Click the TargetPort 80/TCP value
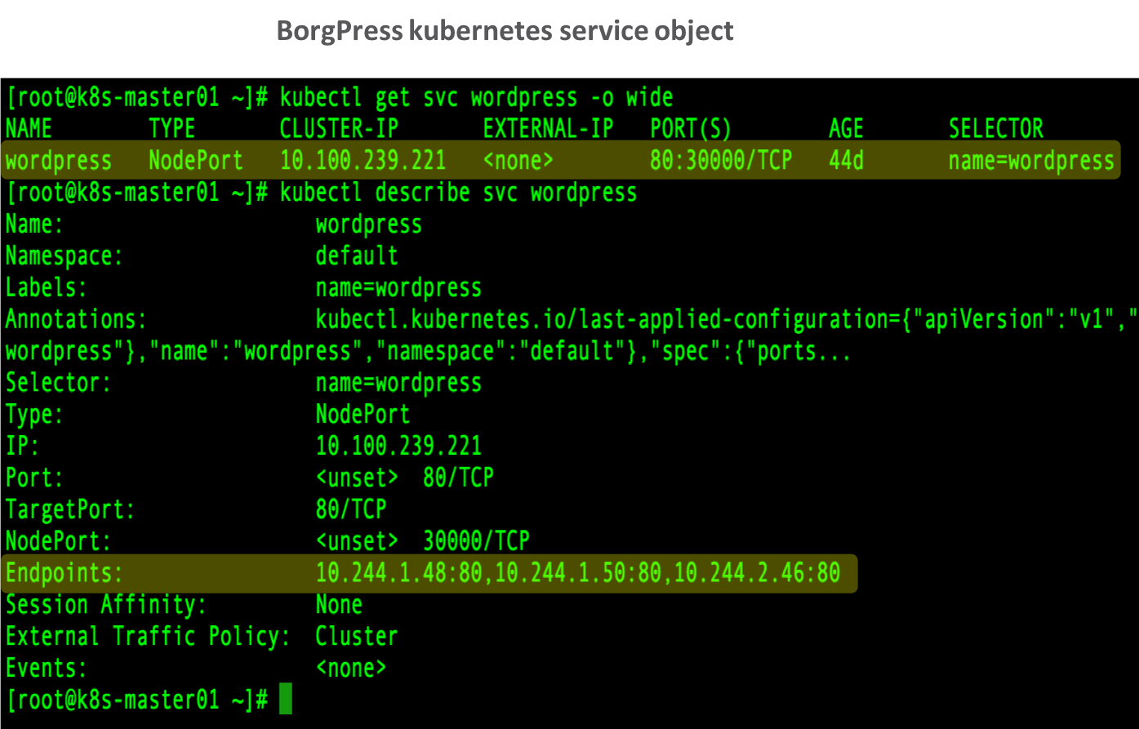The width and height of the screenshot is (1139, 729). [351, 509]
